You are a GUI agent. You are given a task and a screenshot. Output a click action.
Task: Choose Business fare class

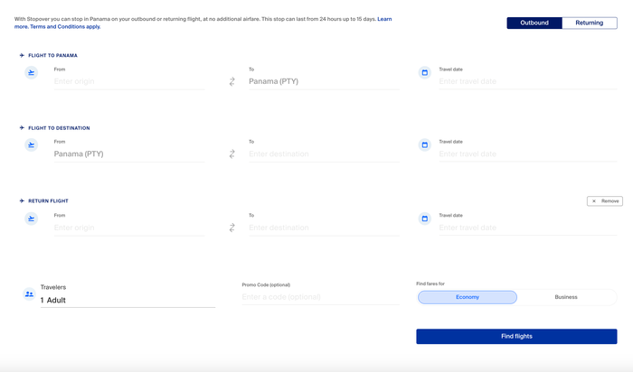pos(566,297)
